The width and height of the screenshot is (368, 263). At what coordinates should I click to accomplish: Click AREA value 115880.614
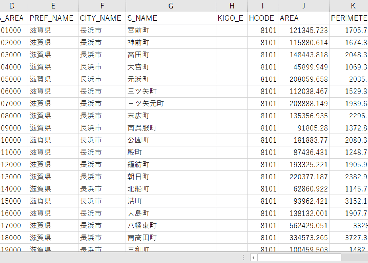(304, 43)
